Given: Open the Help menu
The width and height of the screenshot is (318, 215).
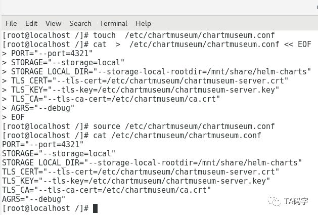Looking at the screenshot, I should tap(143, 24).
